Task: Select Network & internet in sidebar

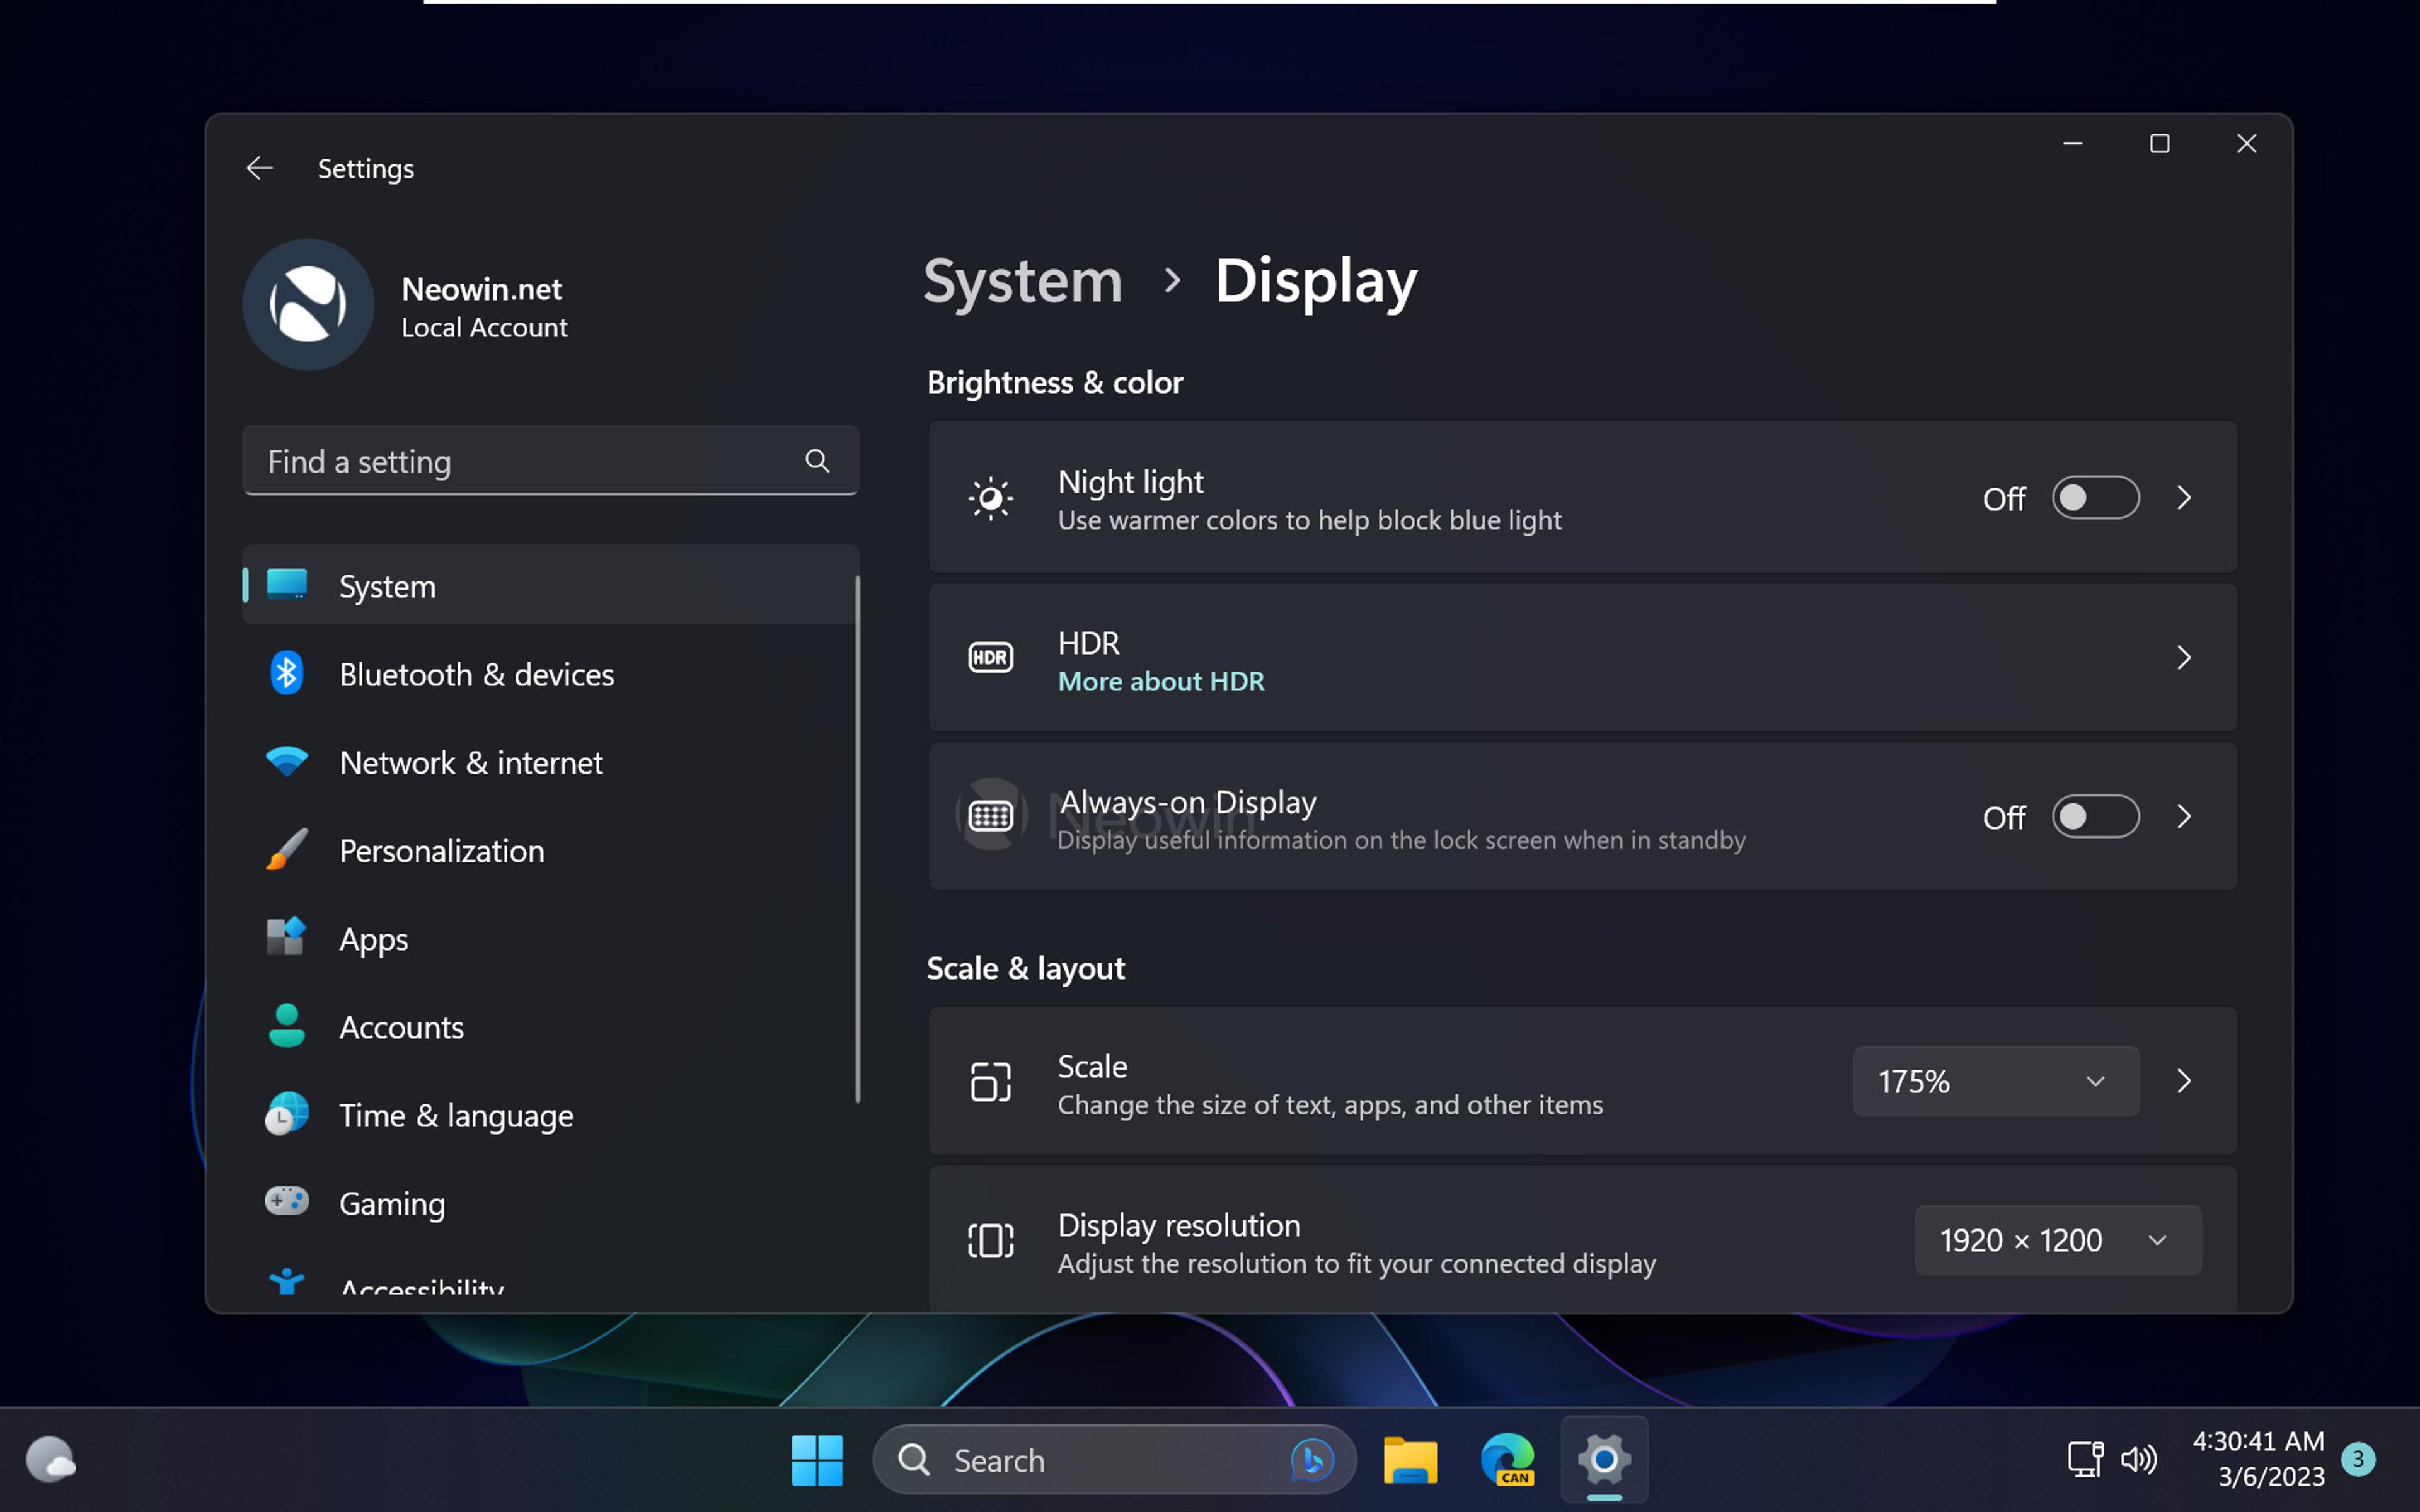Action: (471, 763)
